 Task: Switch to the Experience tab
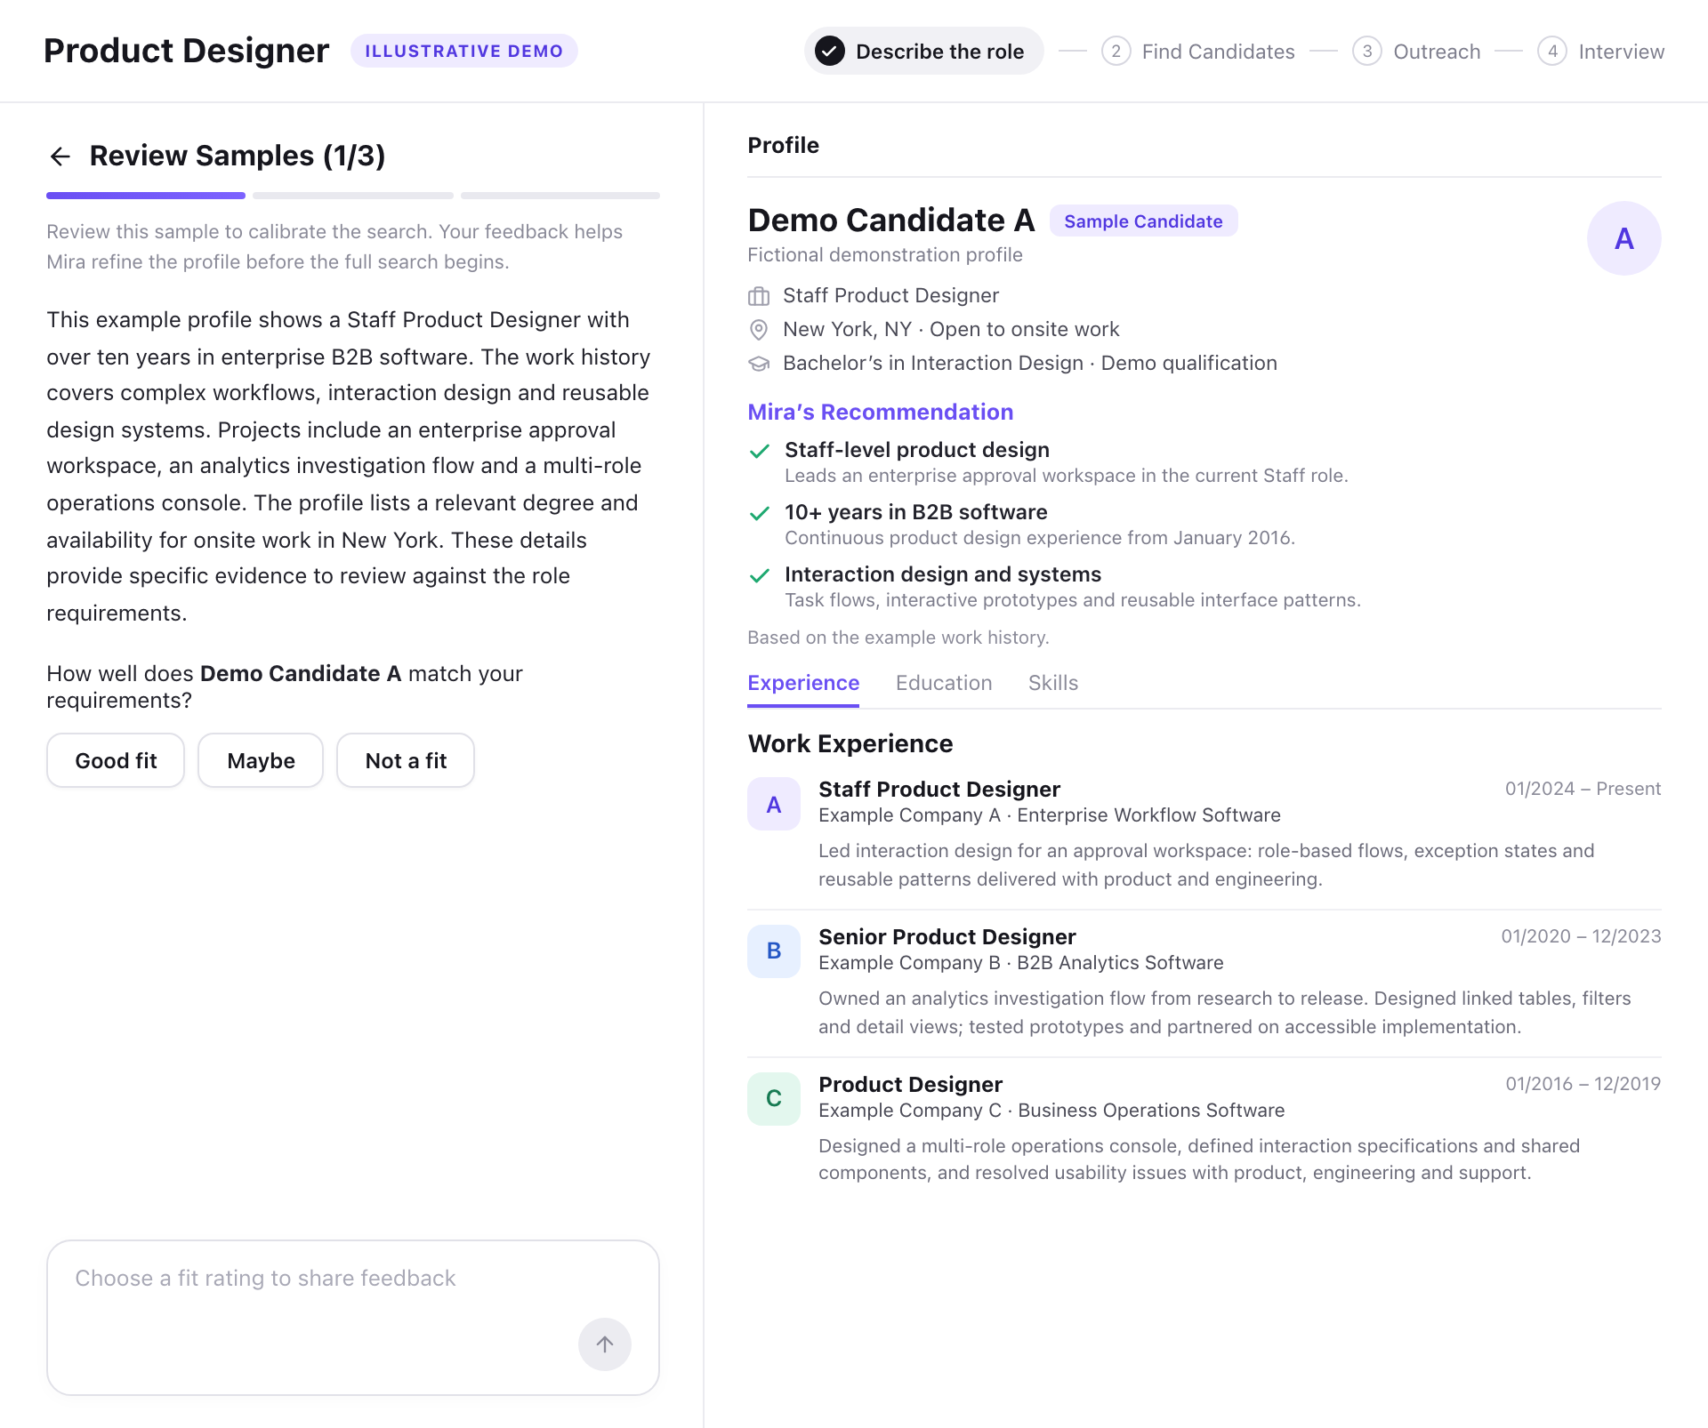(x=803, y=683)
